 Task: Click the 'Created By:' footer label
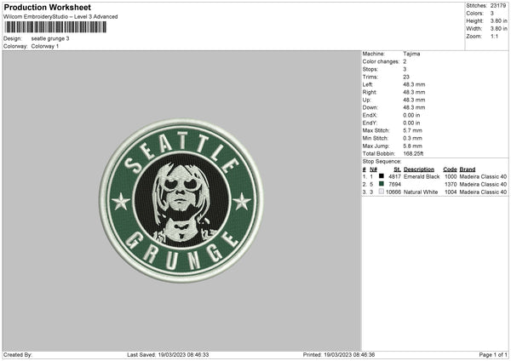[18, 354]
